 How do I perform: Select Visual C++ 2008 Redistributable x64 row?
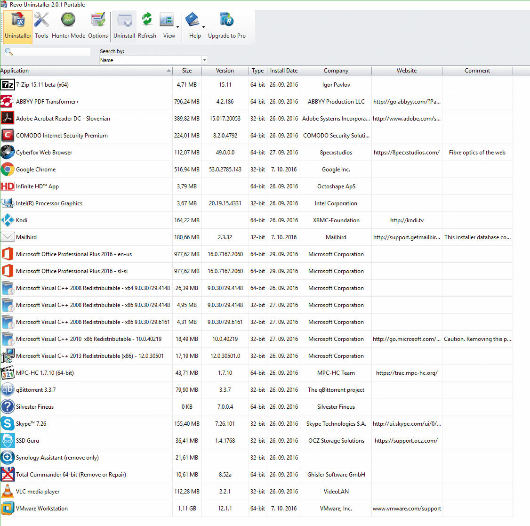256,288
